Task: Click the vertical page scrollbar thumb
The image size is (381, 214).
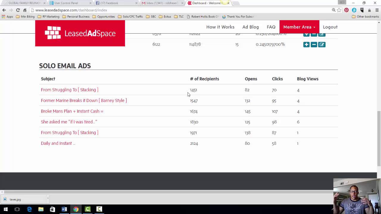Action: click(379, 139)
